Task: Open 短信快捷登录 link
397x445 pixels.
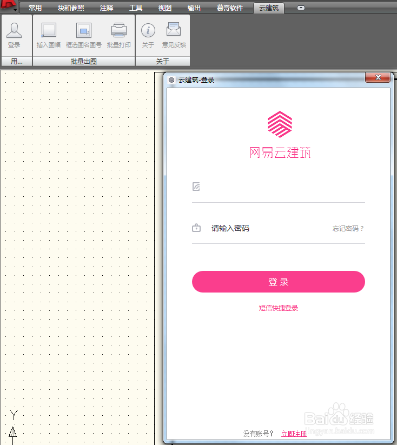Action: [x=279, y=308]
